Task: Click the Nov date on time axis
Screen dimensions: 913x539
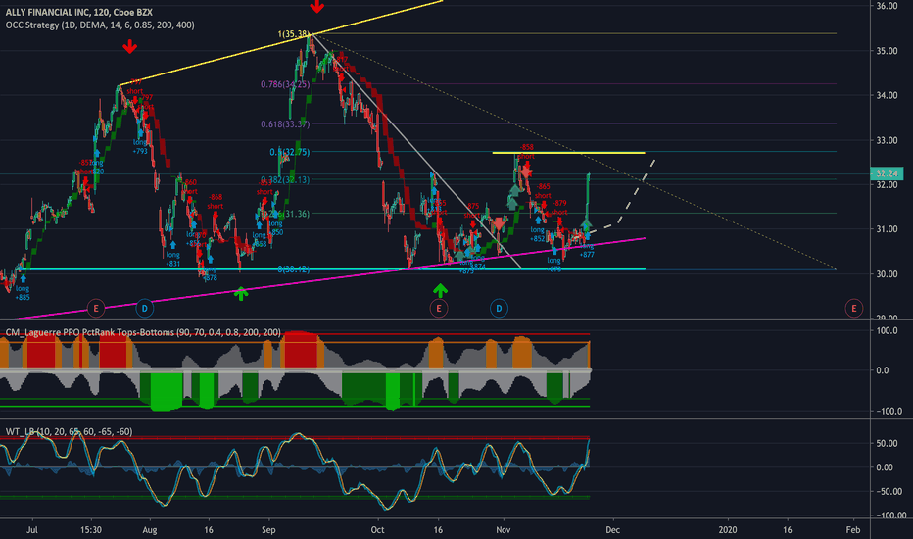Action: [504, 529]
